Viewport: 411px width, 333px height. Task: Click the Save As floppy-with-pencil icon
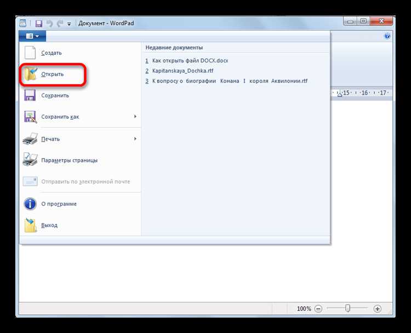(x=30, y=116)
